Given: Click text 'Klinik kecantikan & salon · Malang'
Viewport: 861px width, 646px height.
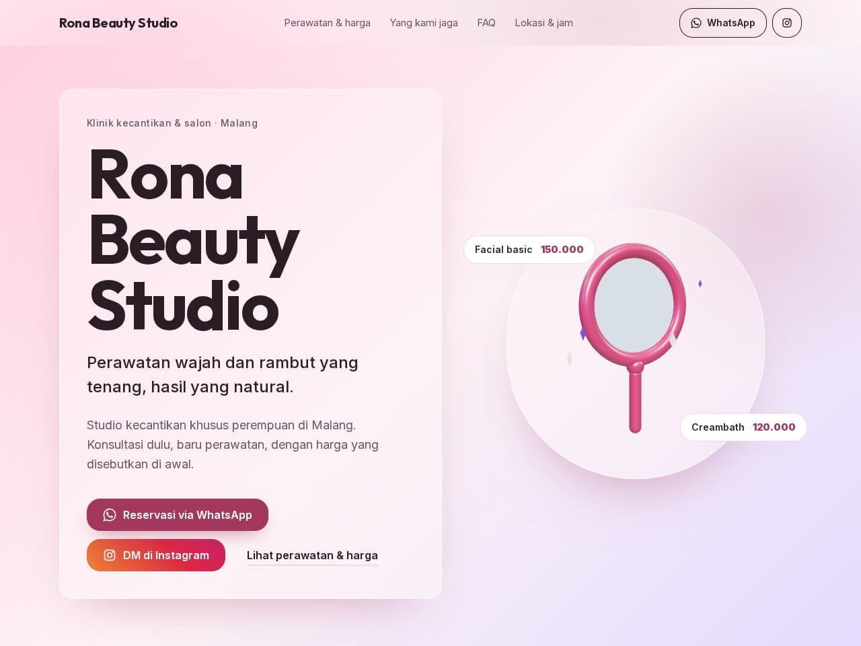Looking at the screenshot, I should 172,123.
